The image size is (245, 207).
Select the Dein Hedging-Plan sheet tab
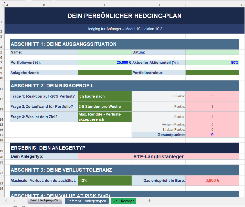tap(45, 200)
